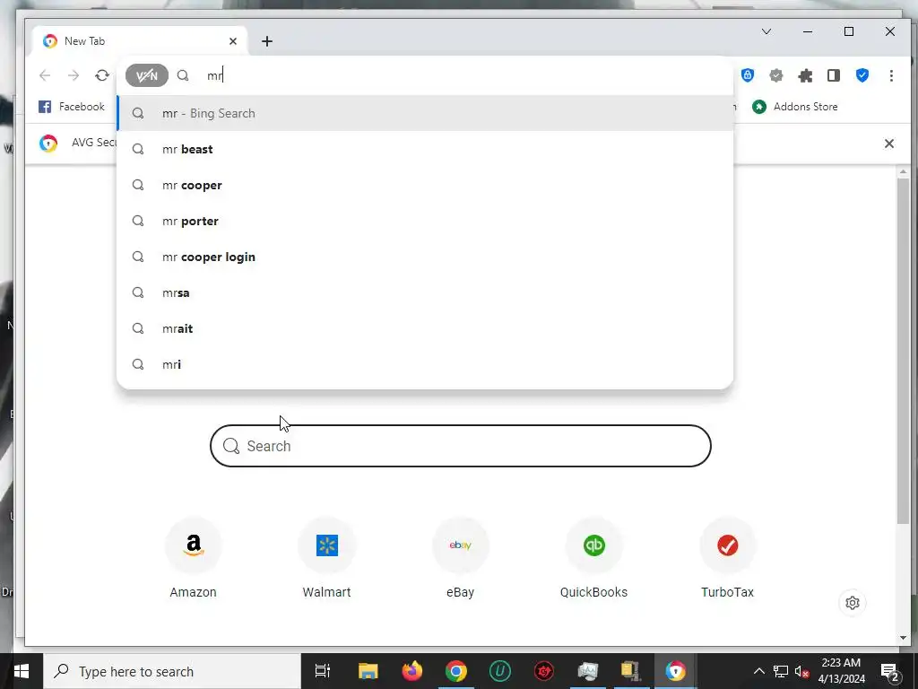
Task: Open the Amazon shortcut tile
Action: pyautogui.click(x=194, y=558)
